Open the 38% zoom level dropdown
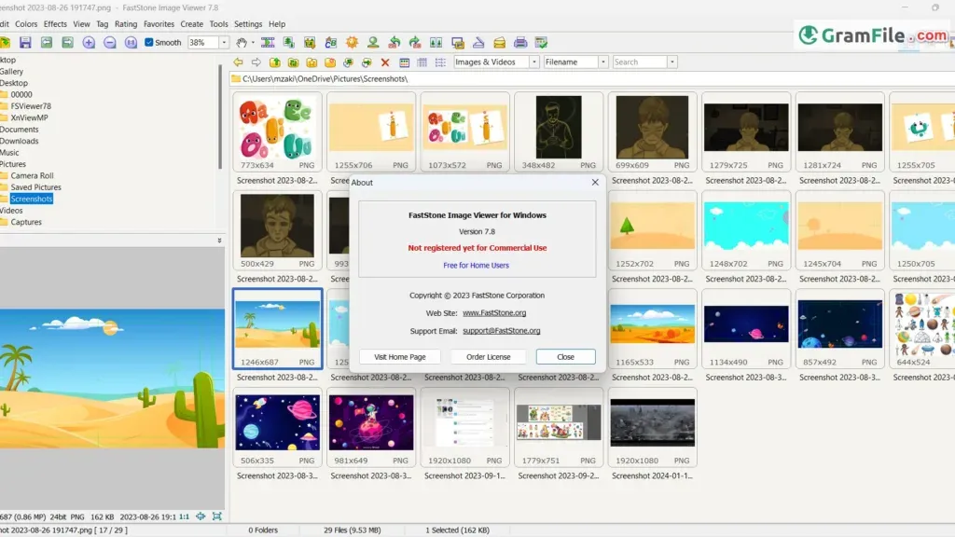This screenshot has height=537, width=955. pyautogui.click(x=224, y=43)
